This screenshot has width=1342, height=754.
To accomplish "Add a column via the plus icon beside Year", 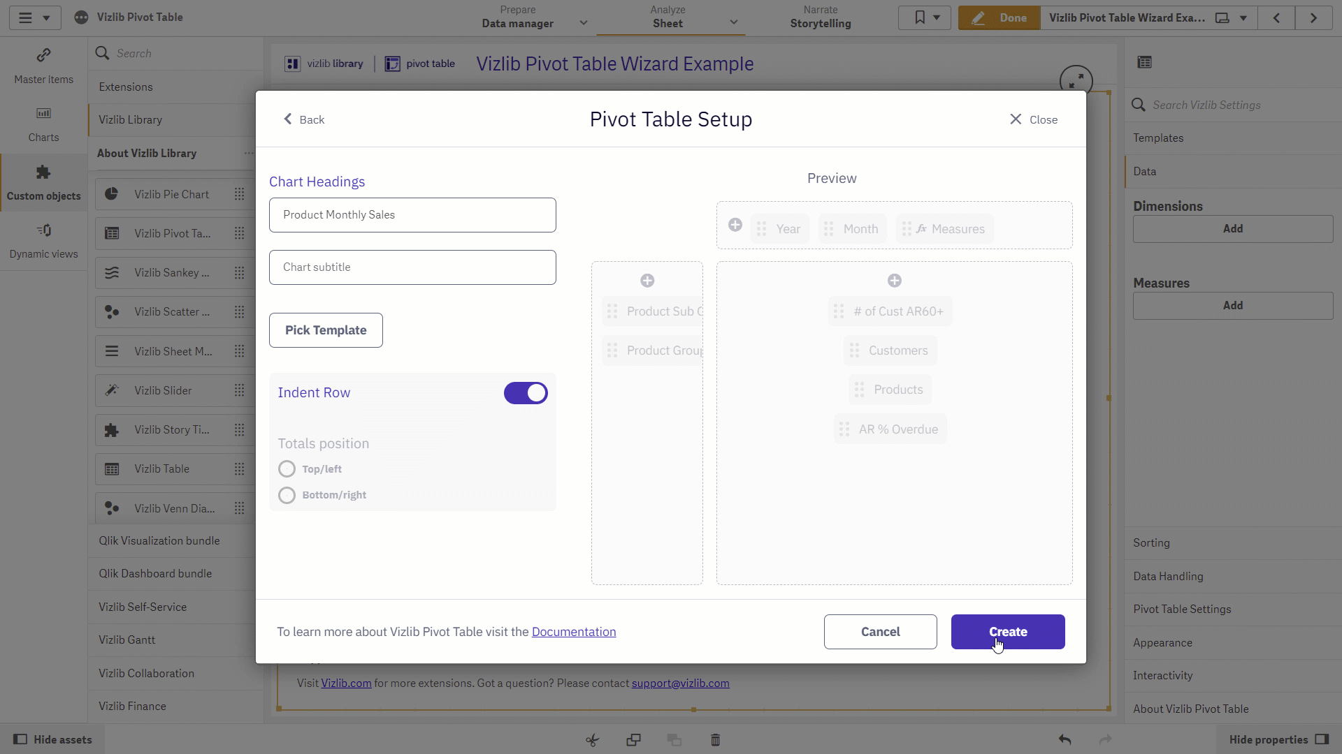I will coord(735,225).
